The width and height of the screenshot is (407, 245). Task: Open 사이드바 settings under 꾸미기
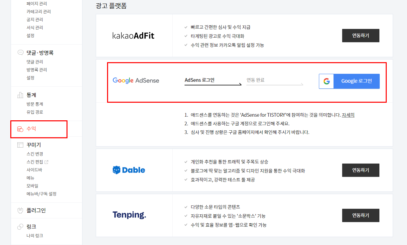click(34, 170)
